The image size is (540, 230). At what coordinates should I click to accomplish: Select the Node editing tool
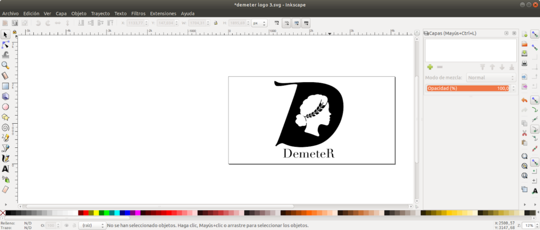(5, 45)
